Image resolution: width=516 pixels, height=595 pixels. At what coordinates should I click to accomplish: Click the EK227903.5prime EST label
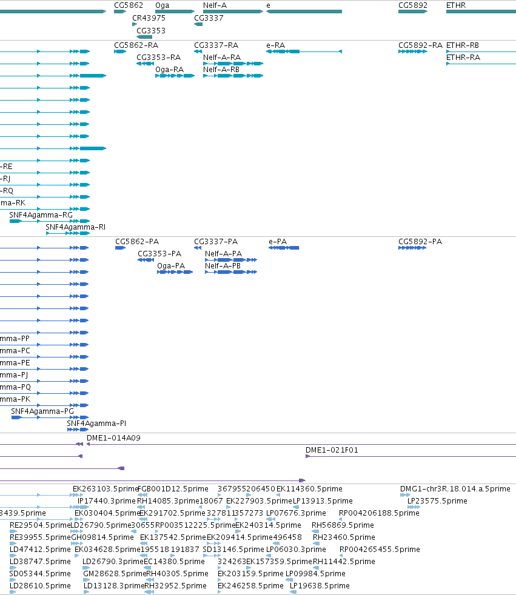click(x=259, y=501)
